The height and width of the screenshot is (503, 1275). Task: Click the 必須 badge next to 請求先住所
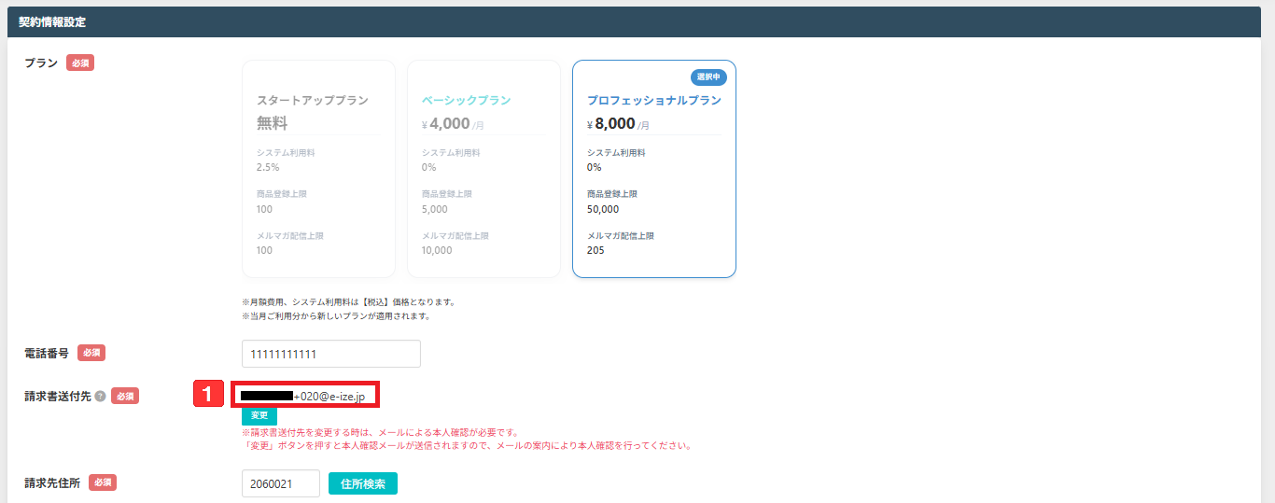[x=103, y=482]
